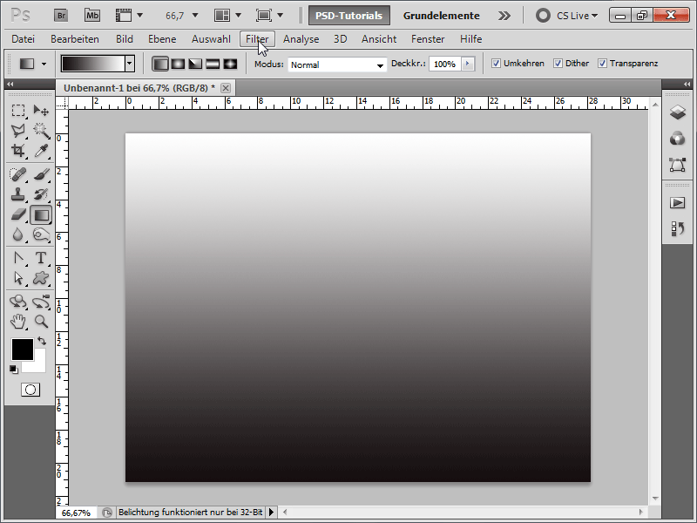Choose the angle gradient style
697x523 pixels.
click(195, 64)
